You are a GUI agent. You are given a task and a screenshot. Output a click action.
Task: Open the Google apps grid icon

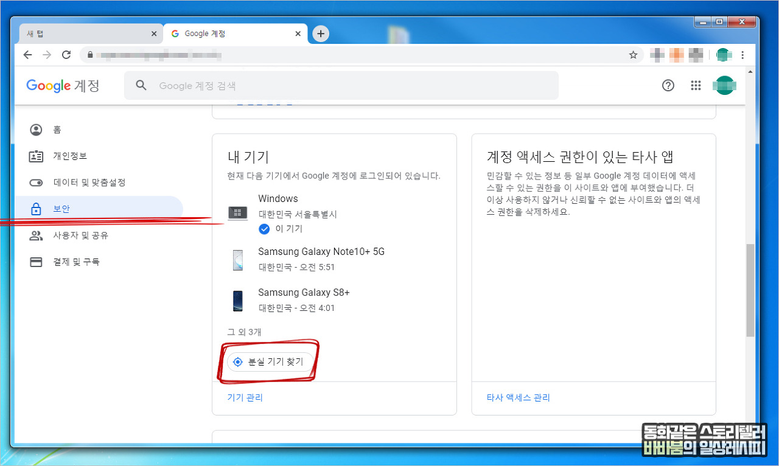point(696,86)
